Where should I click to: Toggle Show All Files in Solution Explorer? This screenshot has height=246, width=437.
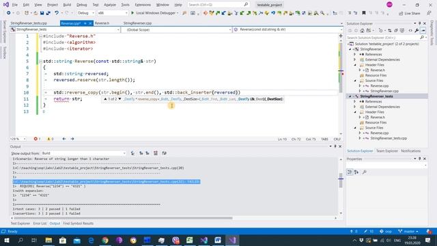click(402, 30)
